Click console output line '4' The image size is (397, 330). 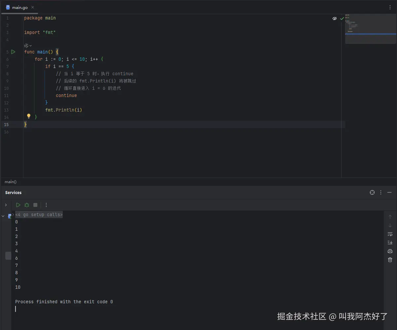click(17, 251)
